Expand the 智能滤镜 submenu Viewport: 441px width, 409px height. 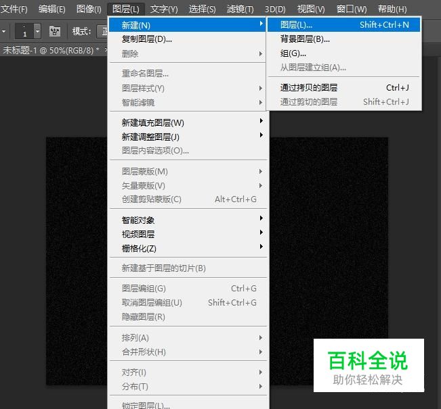(188, 103)
